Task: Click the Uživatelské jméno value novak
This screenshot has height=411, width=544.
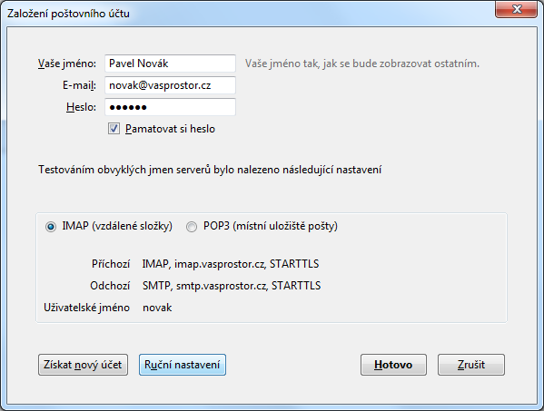Action: pos(157,308)
